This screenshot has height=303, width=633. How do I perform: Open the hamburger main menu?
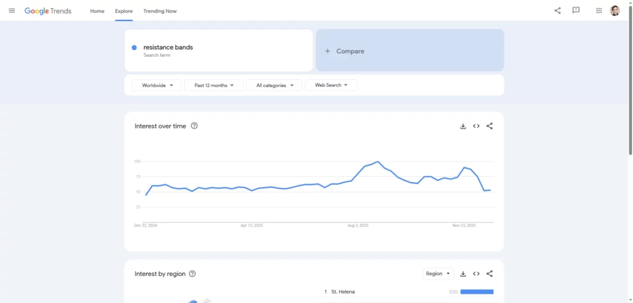(x=12, y=11)
